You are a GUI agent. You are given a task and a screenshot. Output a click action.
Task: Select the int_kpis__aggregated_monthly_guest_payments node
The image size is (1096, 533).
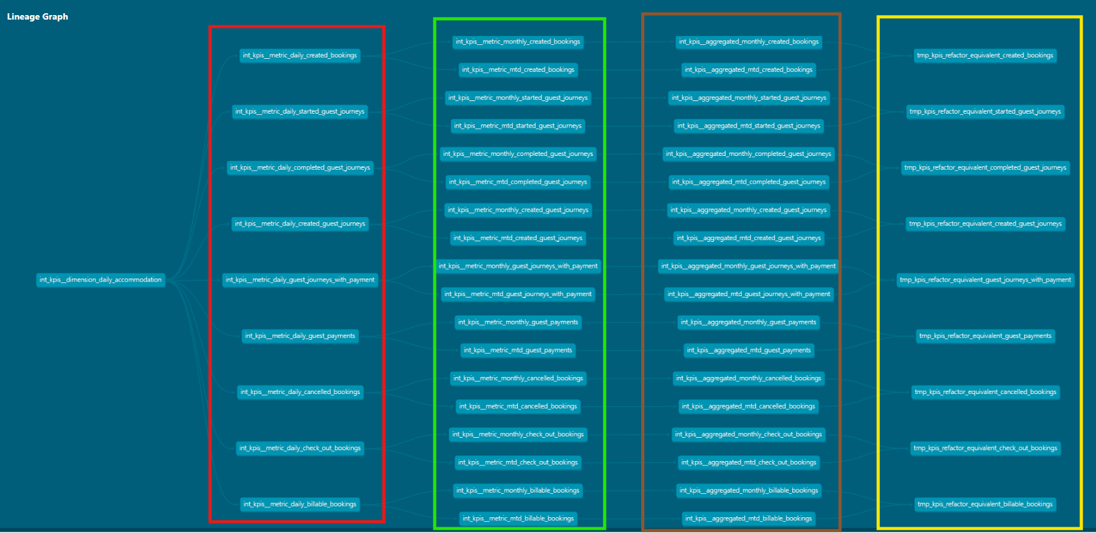coord(748,322)
